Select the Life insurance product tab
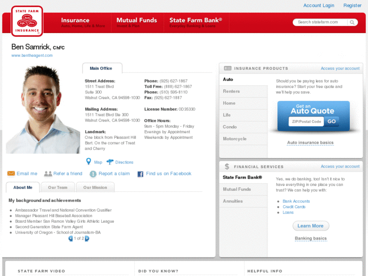Viewport: 368px width, 276px height. click(x=243, y=115)
